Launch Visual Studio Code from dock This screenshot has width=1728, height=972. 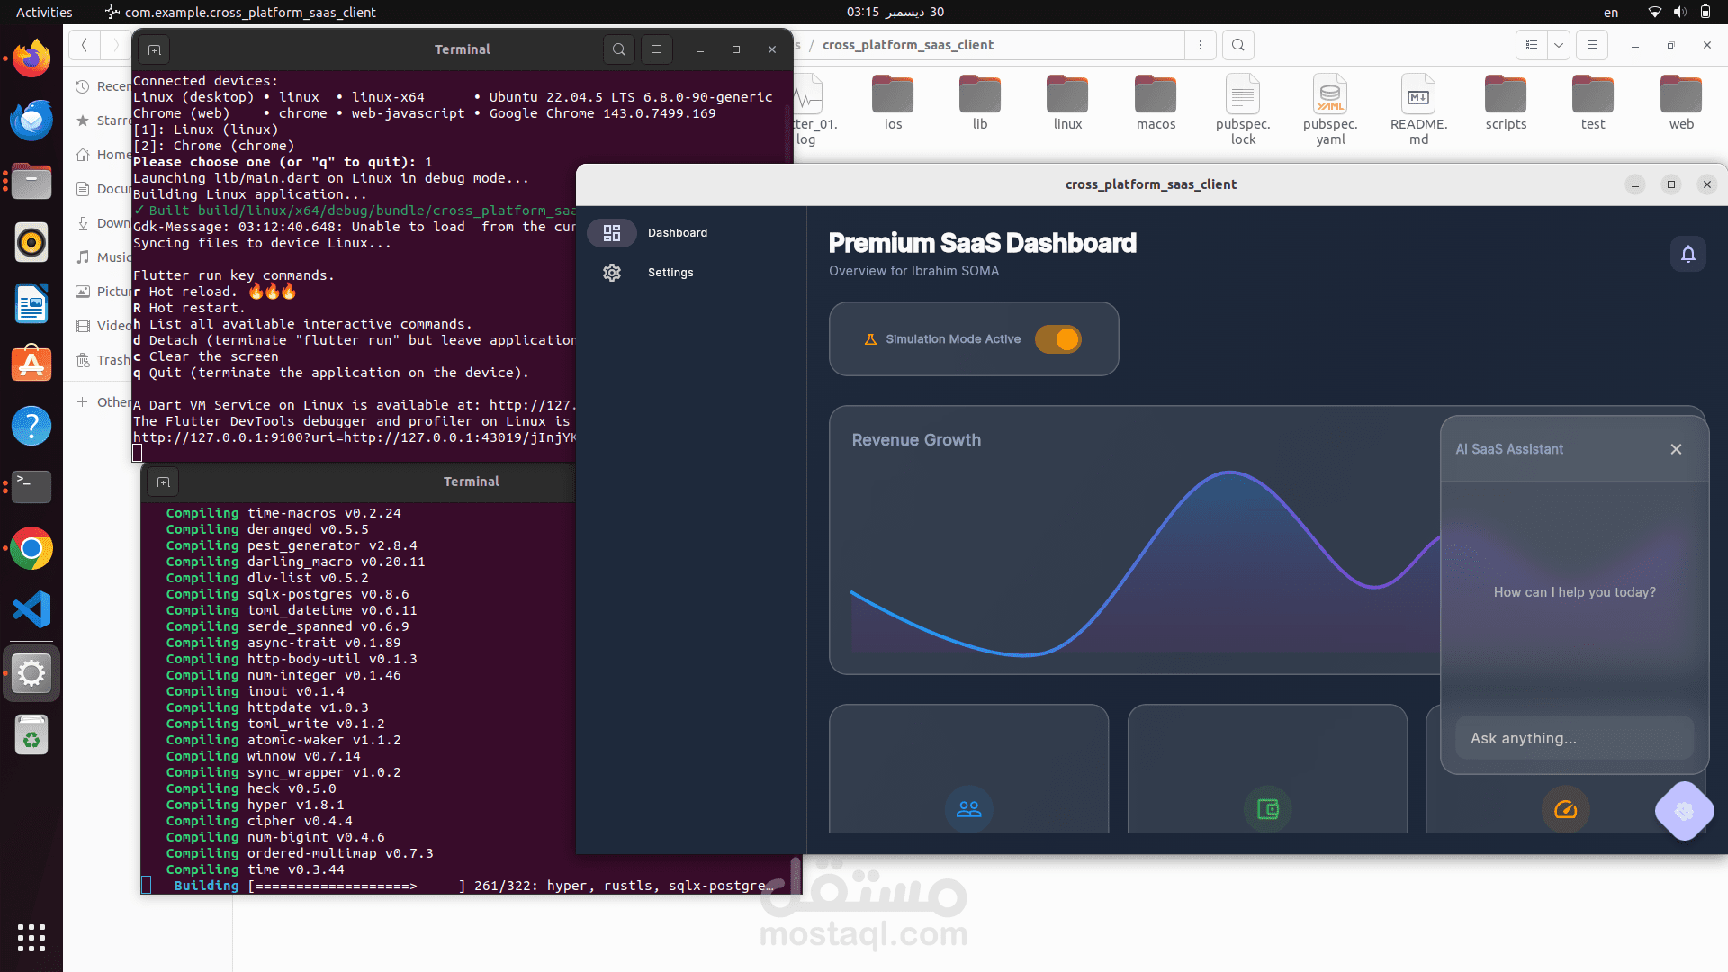pyautogui.click(x=31, y=610)
